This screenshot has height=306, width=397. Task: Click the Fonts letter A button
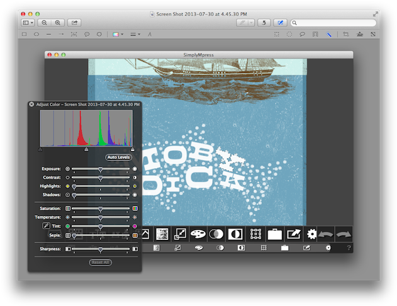coord(150,34)
